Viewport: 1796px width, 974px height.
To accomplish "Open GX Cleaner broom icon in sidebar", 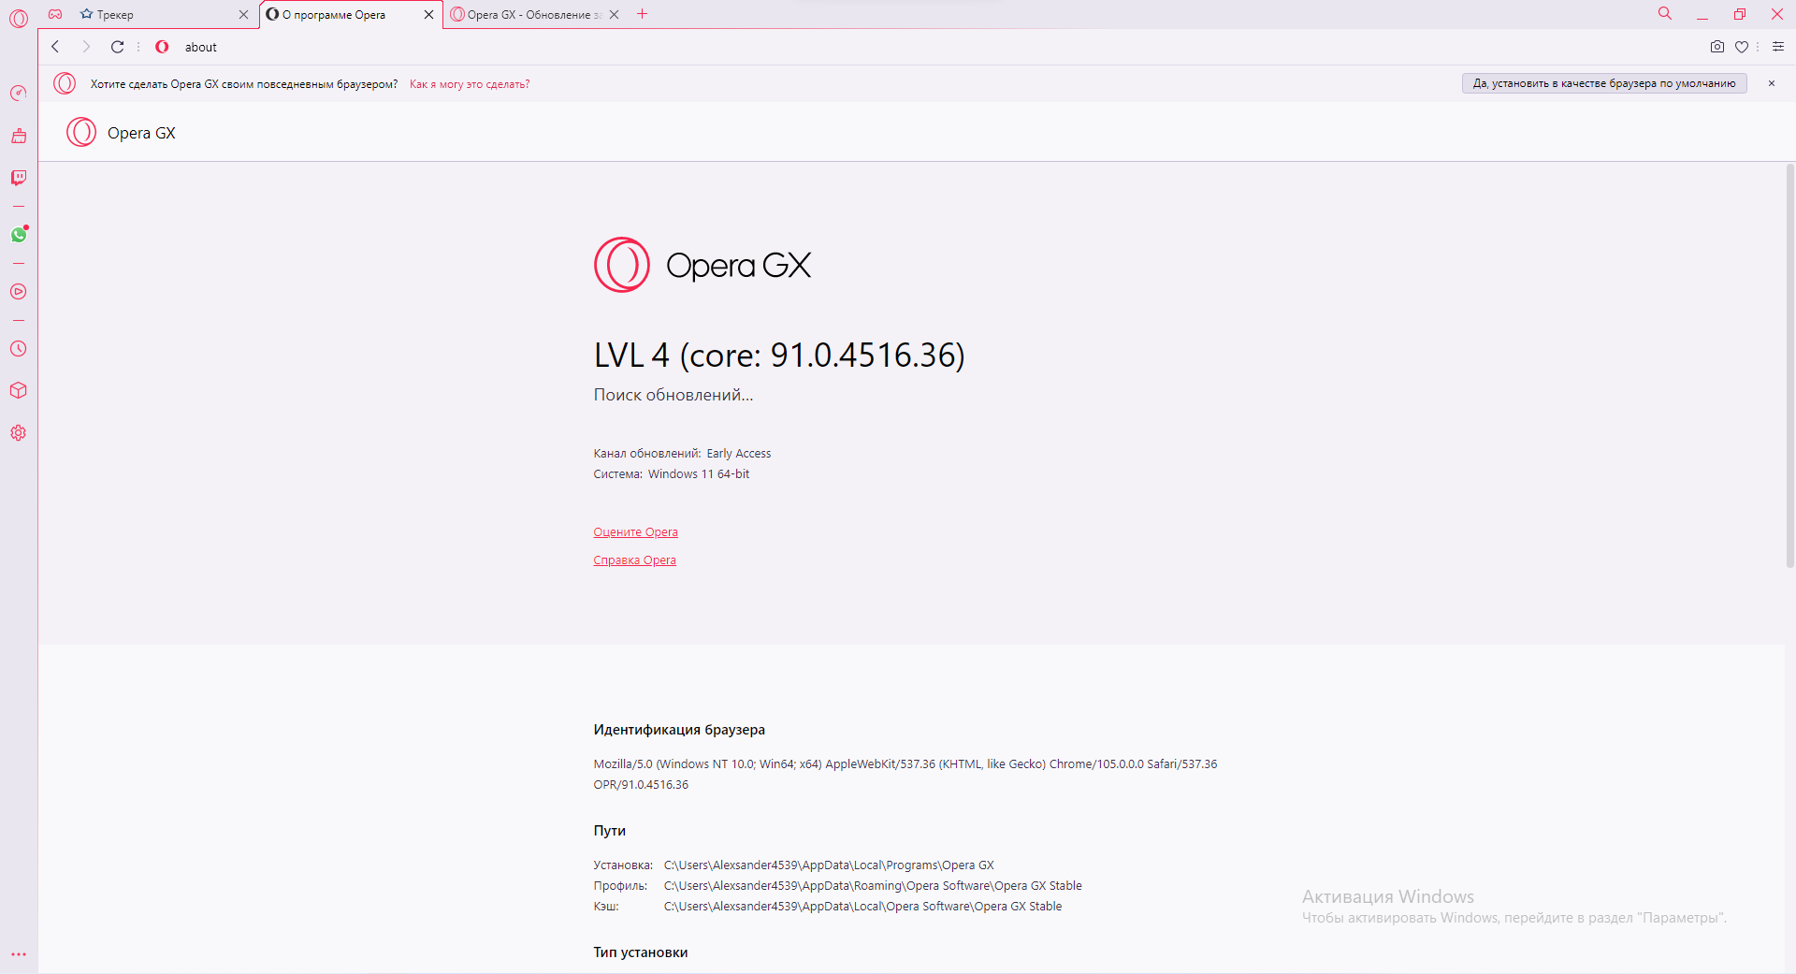I will (x=19, y=136).
